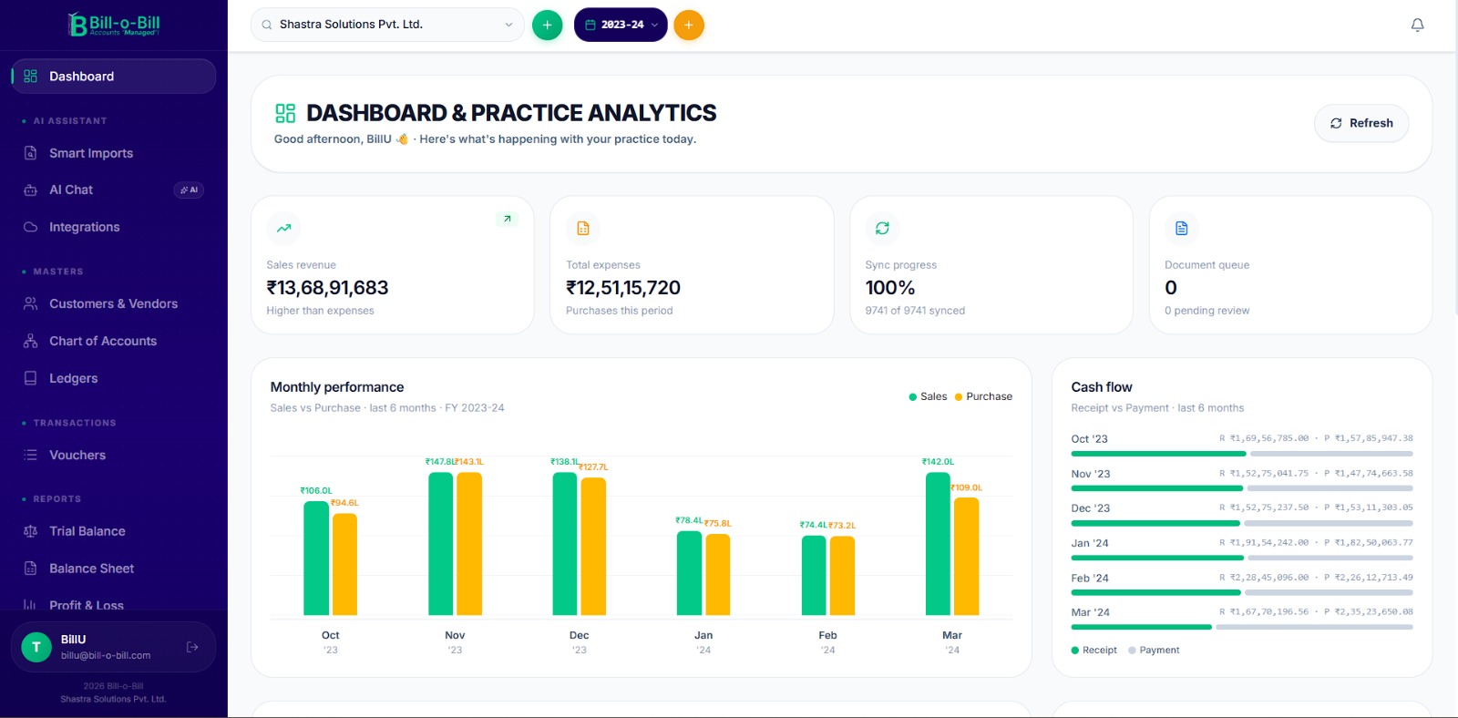Click the orange plus add year button
This screenshot has height=718, width=1458.
[x=689, y=25]
